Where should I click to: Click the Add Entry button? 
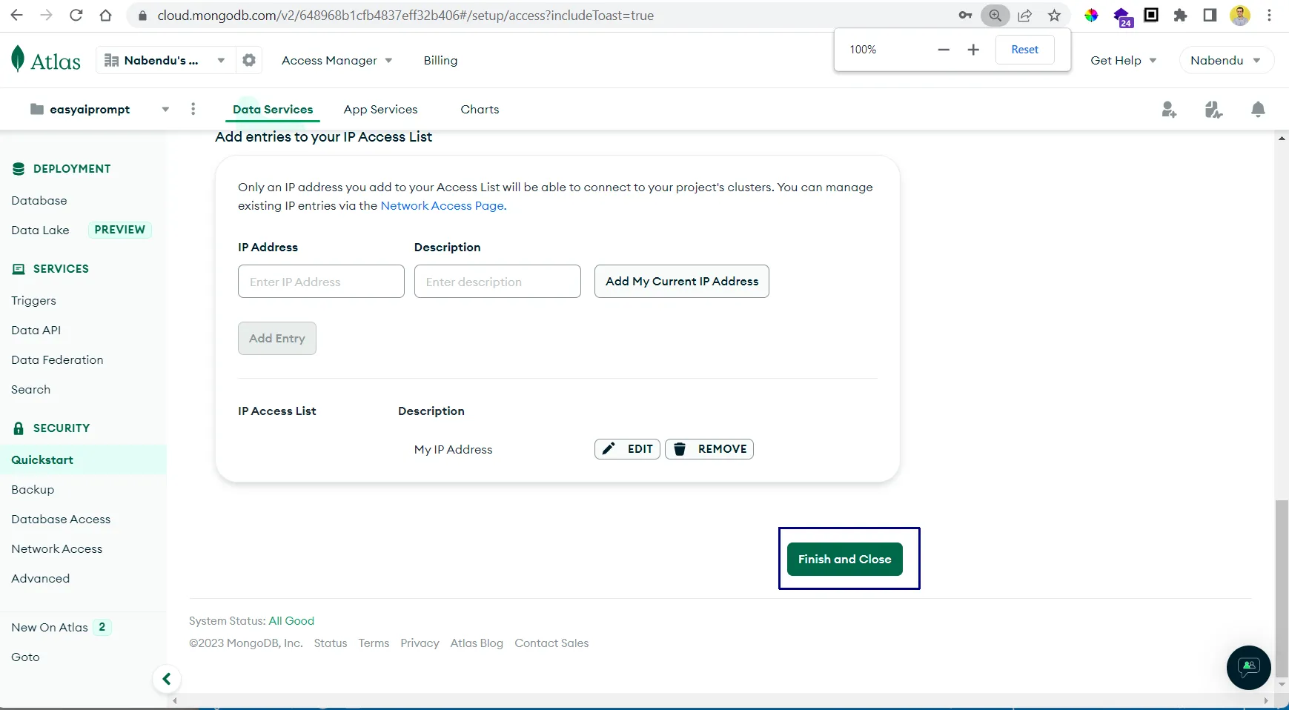click(x=276, y=338)
